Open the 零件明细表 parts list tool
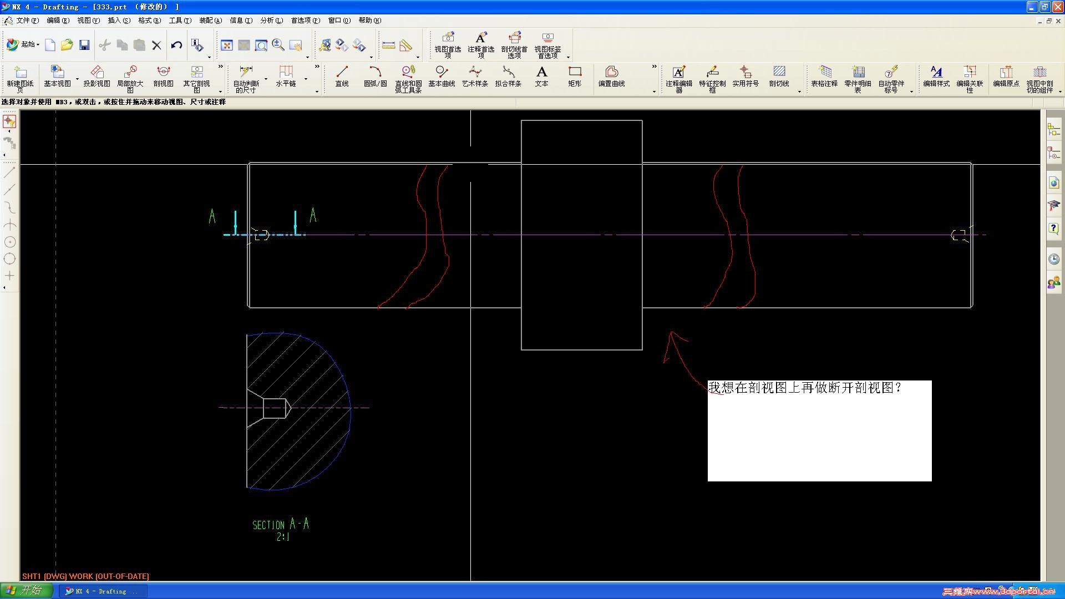 pyautogui.click(x=858, y=77)
